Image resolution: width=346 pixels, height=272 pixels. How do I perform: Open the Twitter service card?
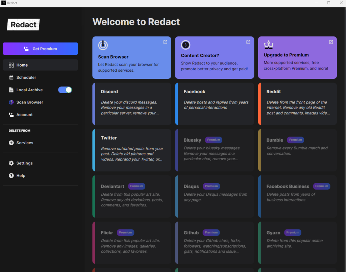click(x=132, y=150)
